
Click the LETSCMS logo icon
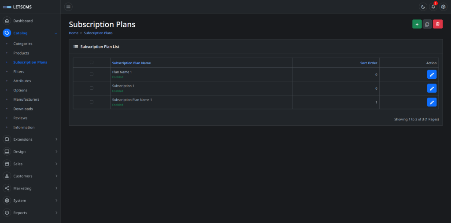(x=7, y=7)
